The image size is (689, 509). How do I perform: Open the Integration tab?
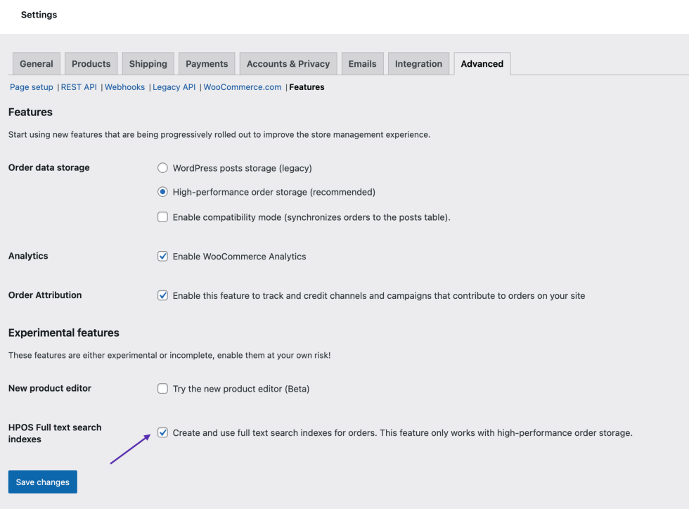pos(418,64)
